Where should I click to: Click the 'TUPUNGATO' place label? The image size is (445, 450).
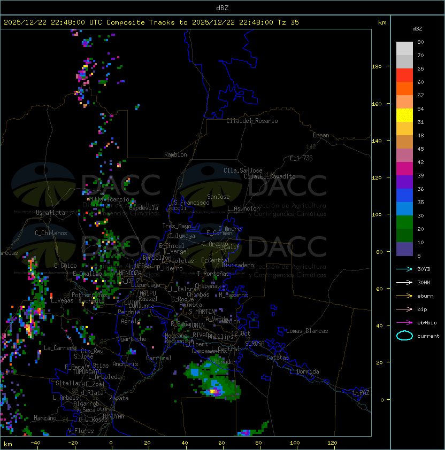click(87, 371)
